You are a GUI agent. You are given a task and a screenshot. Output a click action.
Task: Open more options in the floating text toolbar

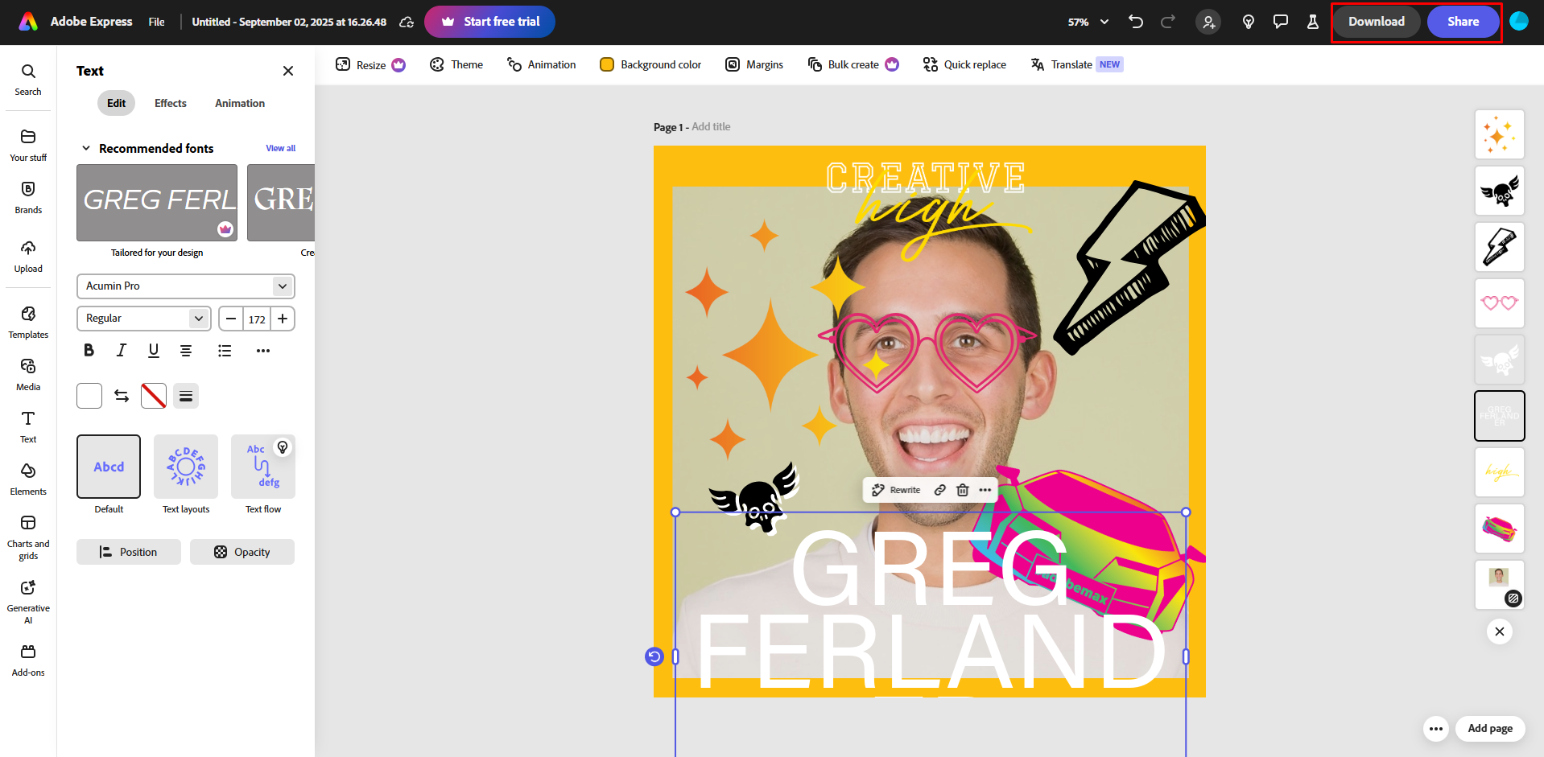(985, 490)
